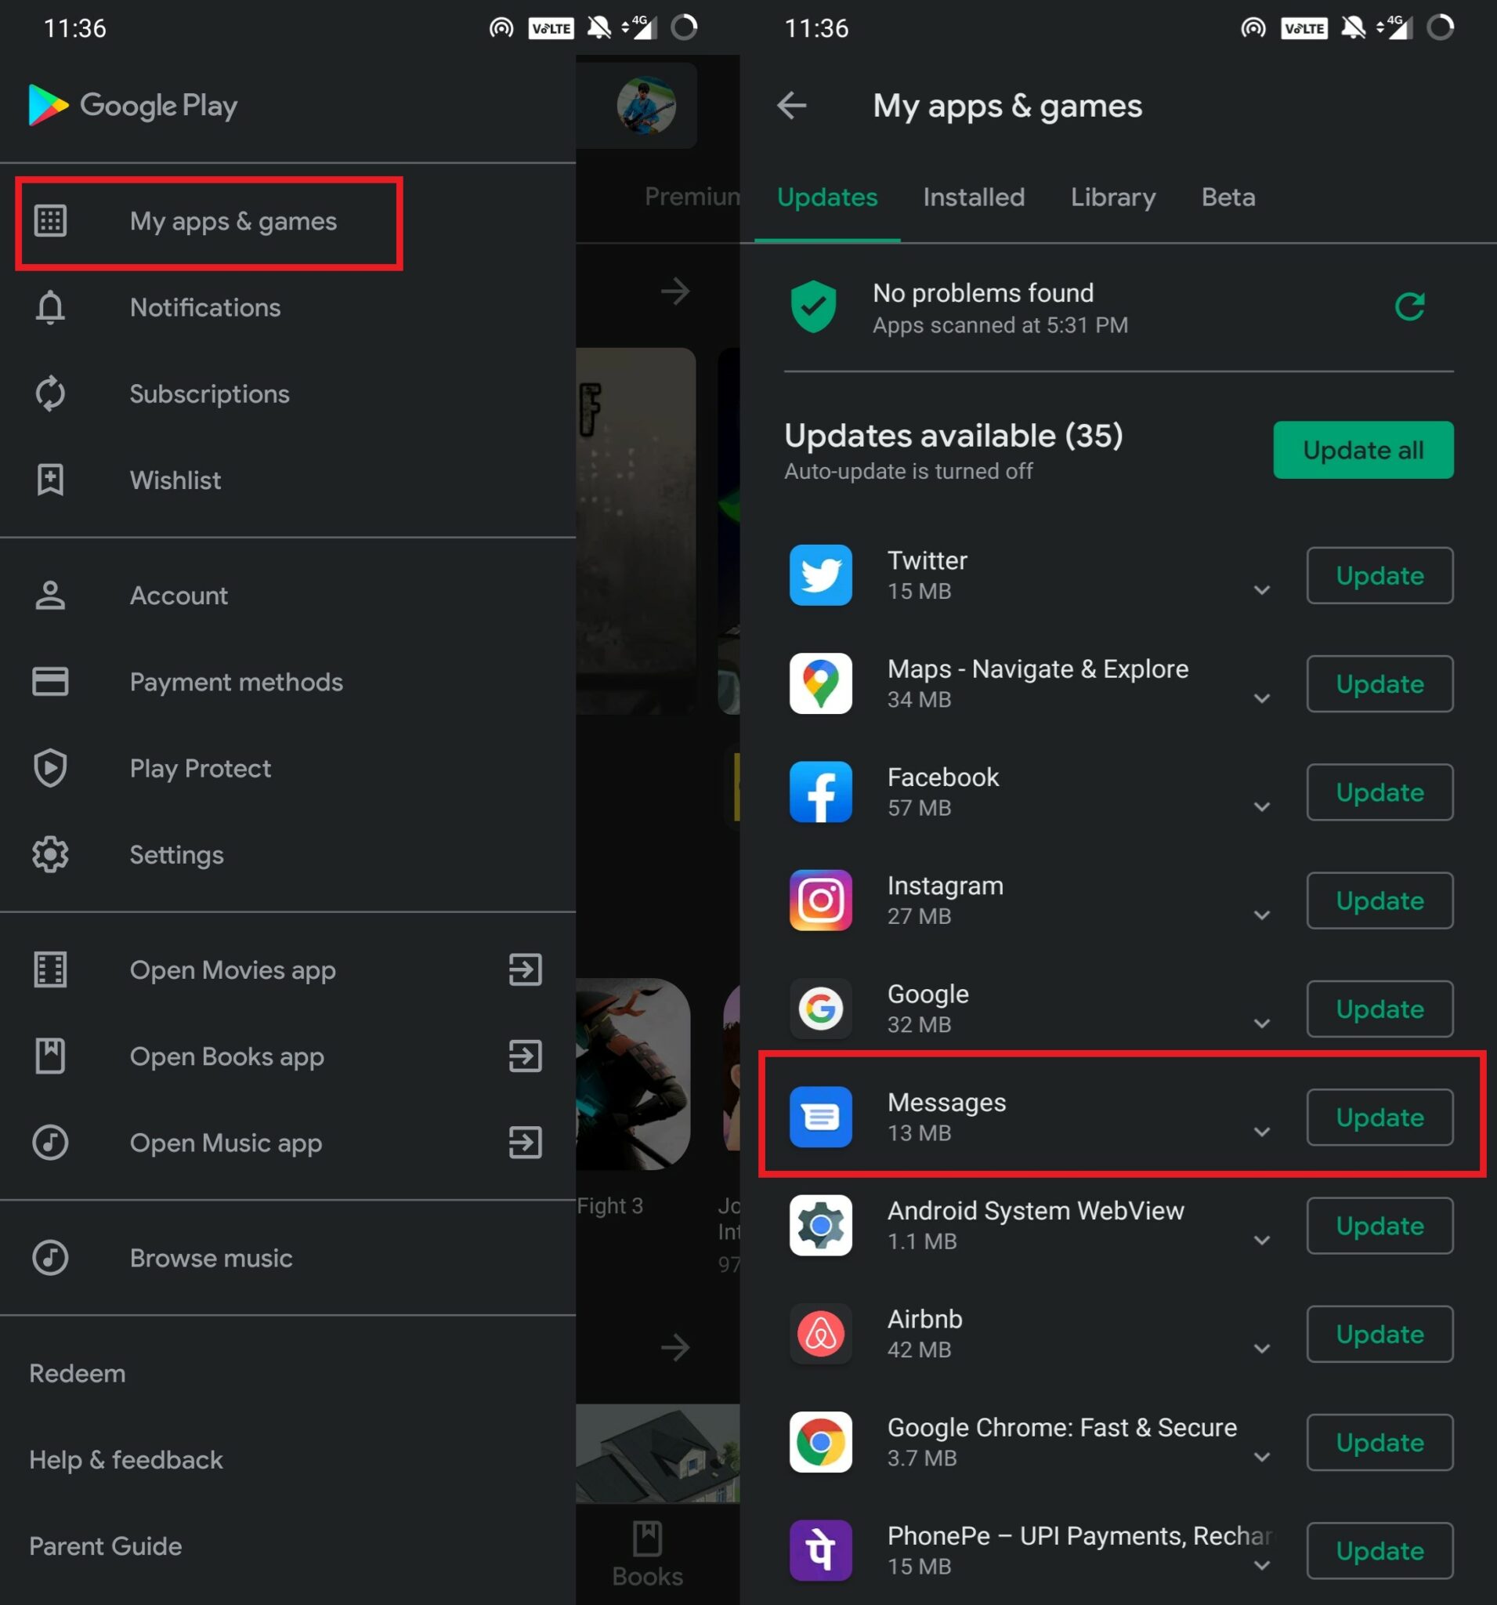Open Notifications from the drawer
1497x1605 pixels.
coord(287,307)
